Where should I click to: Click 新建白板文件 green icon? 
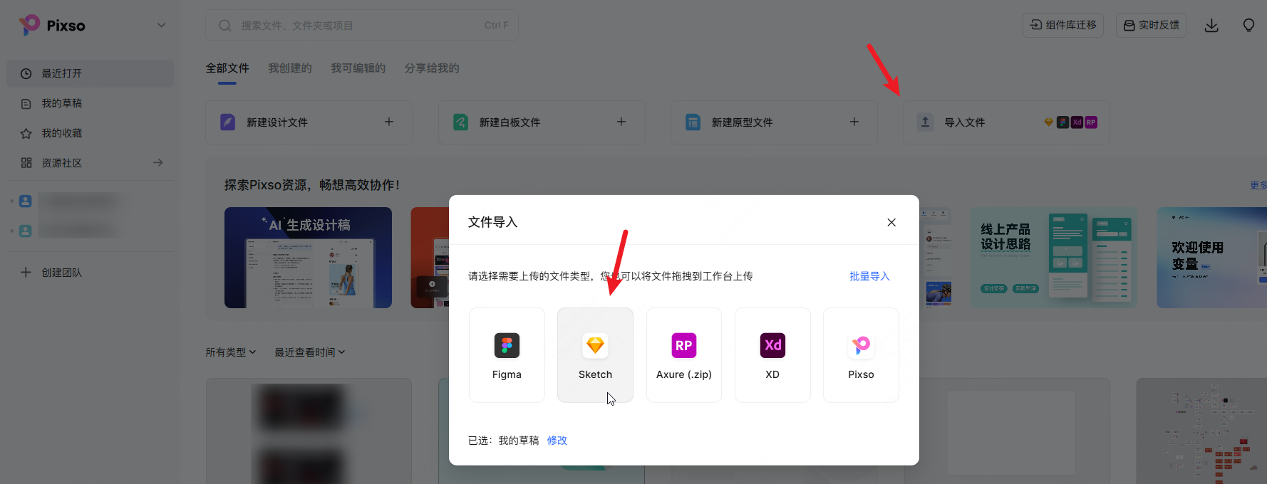coord(460,122)
